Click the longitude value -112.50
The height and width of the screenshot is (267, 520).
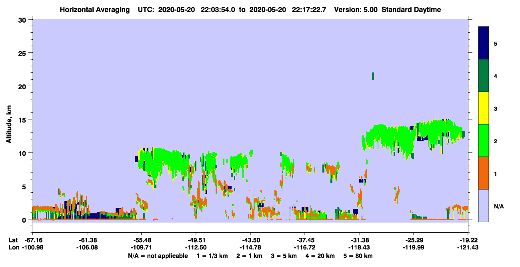click(196, 247)
